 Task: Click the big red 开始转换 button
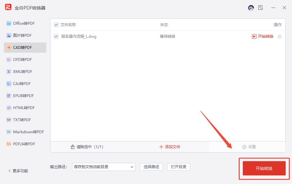point(264,168)
